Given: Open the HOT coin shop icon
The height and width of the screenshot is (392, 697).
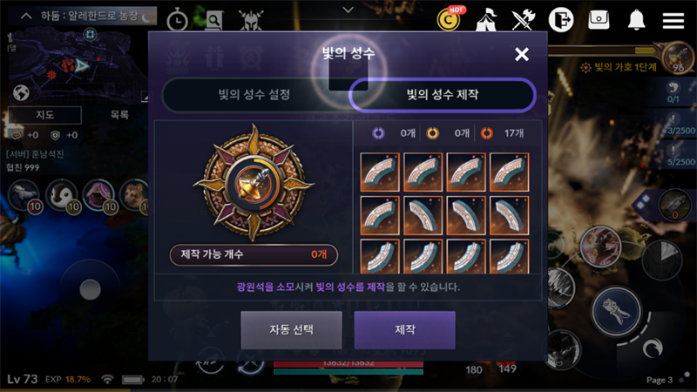Looking at the screenshot, I should point(450,19).
